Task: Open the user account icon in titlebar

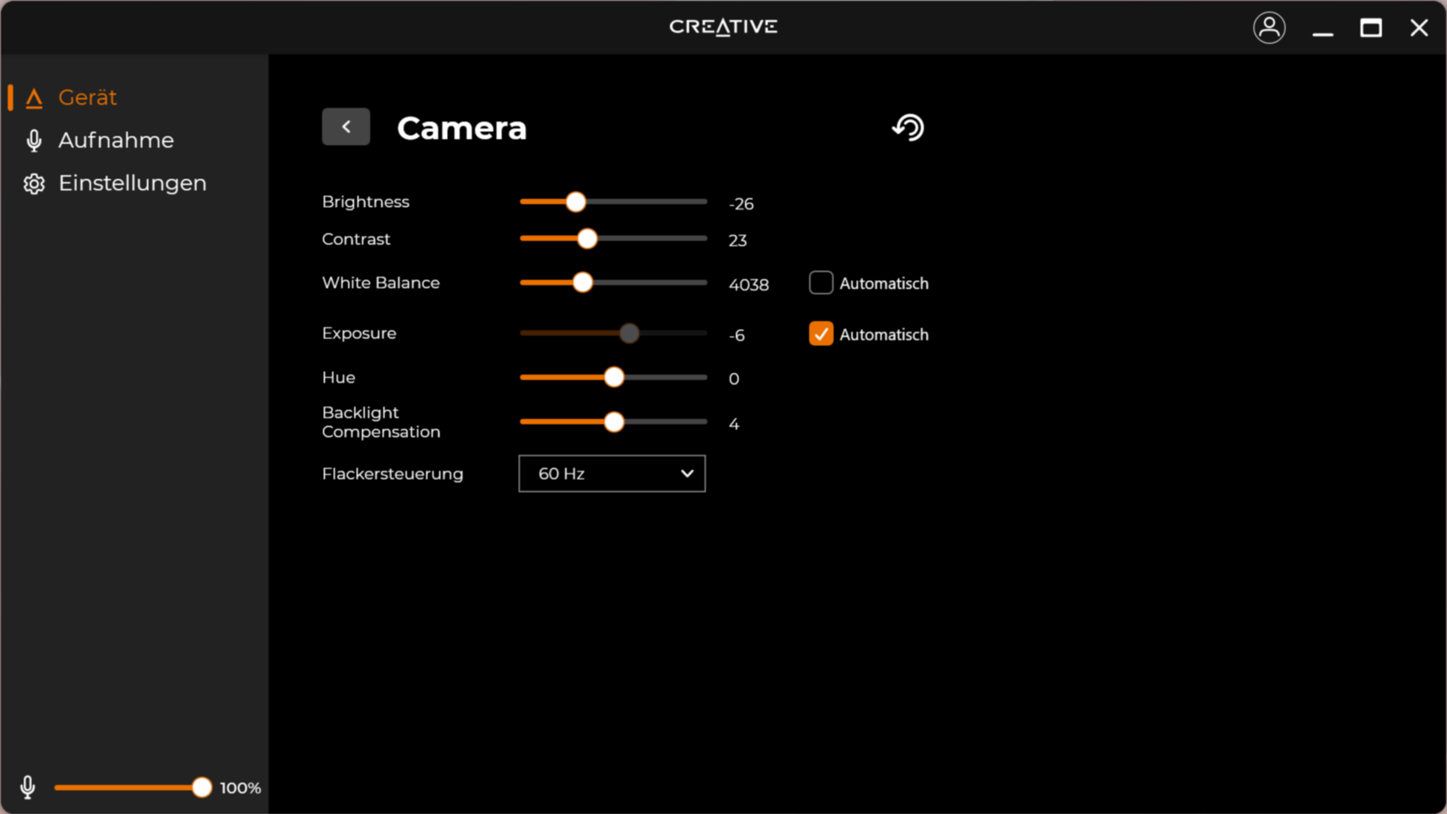Action: 1269,28
